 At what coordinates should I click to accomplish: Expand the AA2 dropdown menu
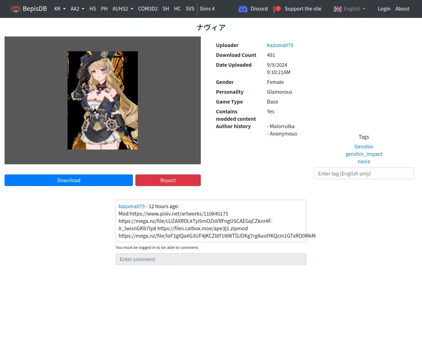click(x=77, y=9)
